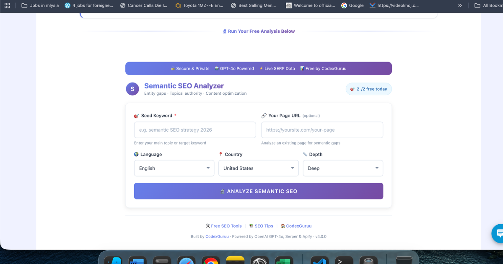Open the 'Jobs in mlysia' bookmark folder
503x264 pixels.
39,5
